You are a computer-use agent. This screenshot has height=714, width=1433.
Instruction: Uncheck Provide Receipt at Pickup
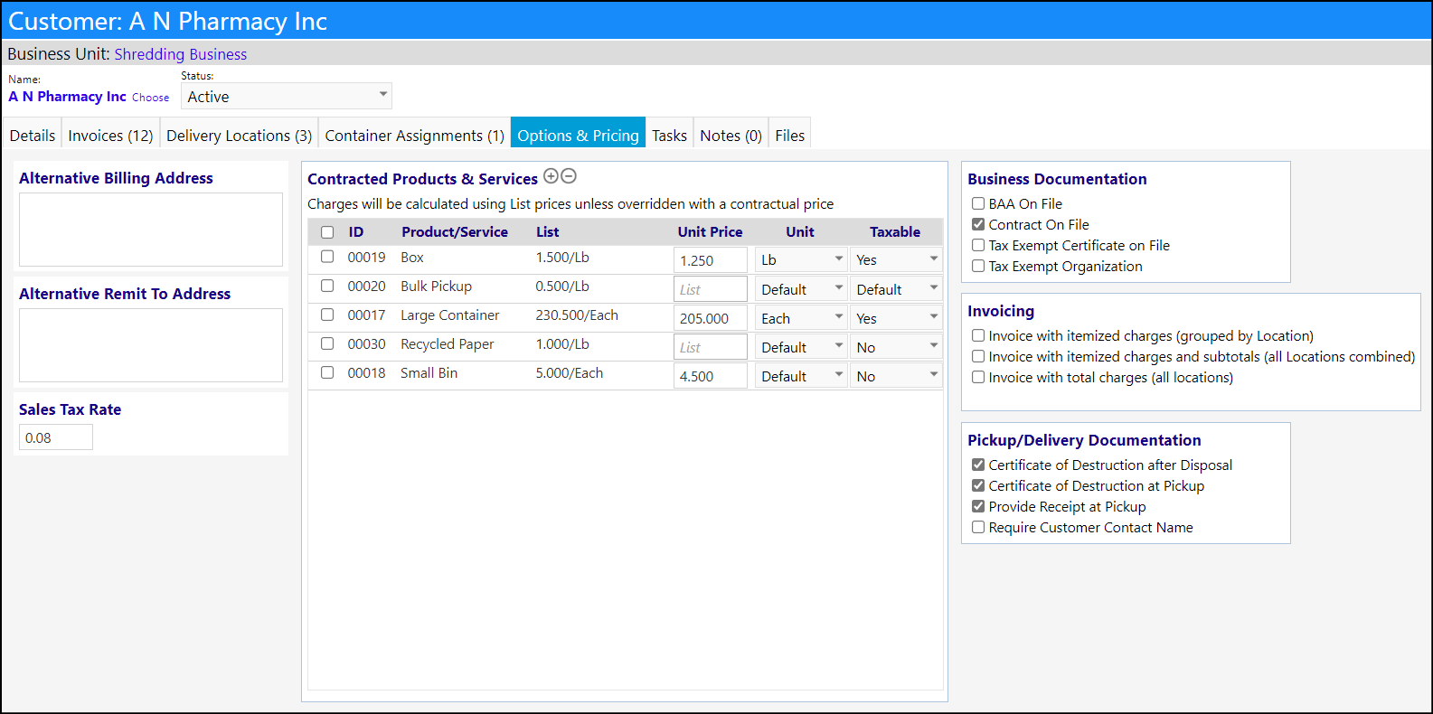[x=978, y=506]
